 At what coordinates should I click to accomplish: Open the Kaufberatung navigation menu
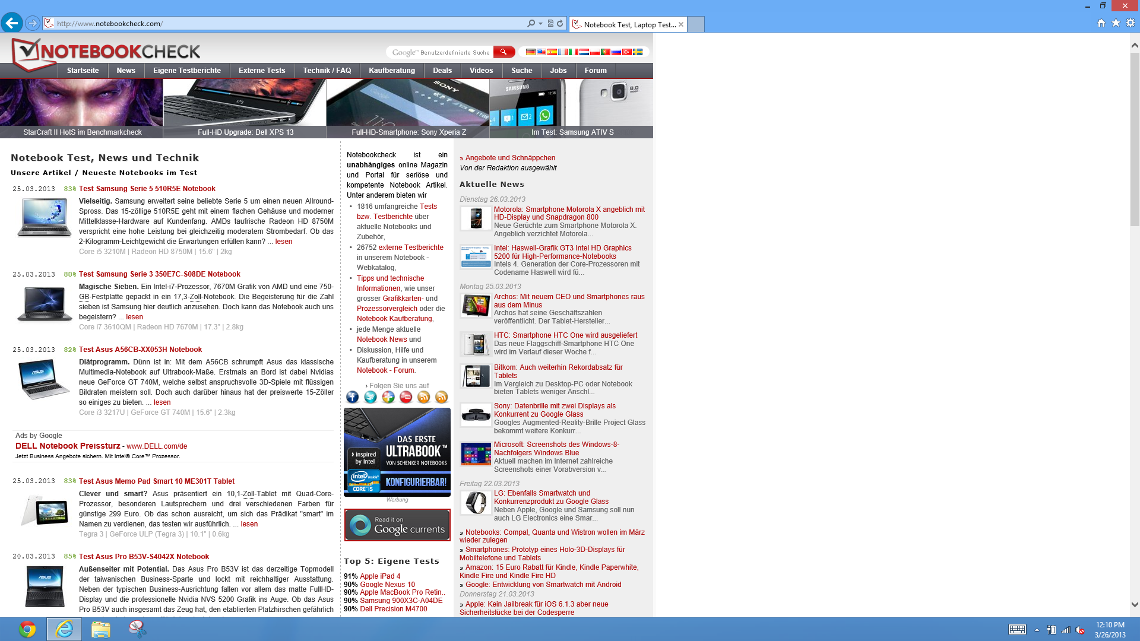(391, 71)
